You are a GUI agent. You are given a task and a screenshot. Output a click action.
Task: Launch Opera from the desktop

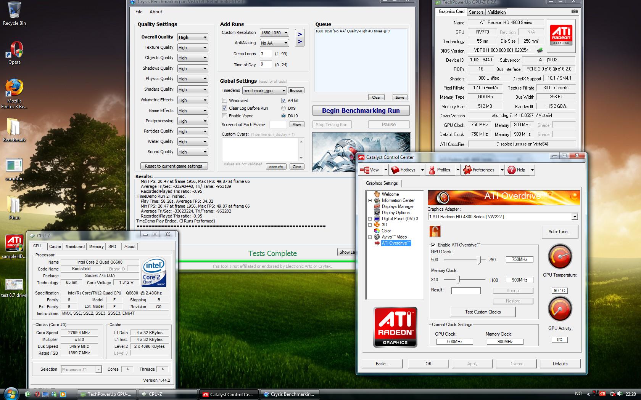pos(14,53)
